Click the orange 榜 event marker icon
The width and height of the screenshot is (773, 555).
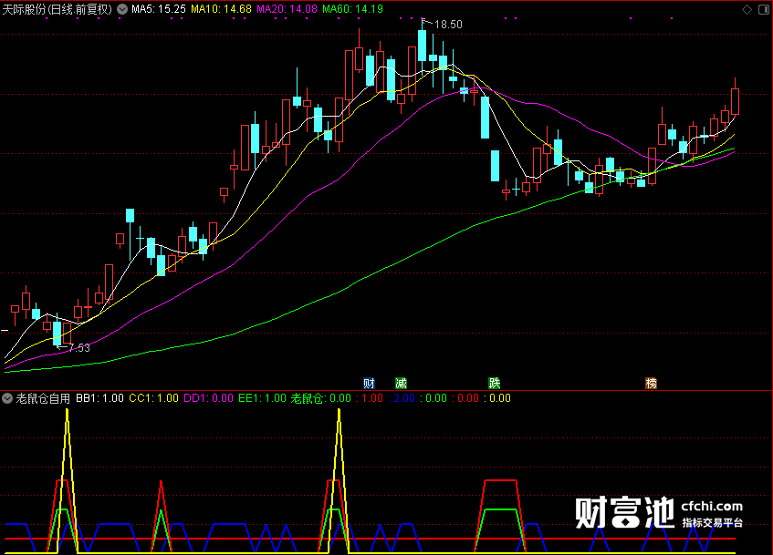click(651, 383)
